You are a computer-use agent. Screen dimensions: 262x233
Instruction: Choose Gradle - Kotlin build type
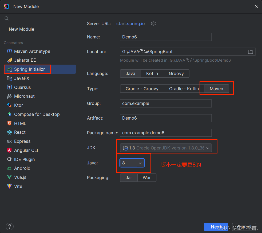click(x=184, y=89)
